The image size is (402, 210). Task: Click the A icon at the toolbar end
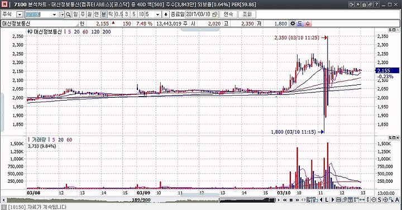coord(397,200)
